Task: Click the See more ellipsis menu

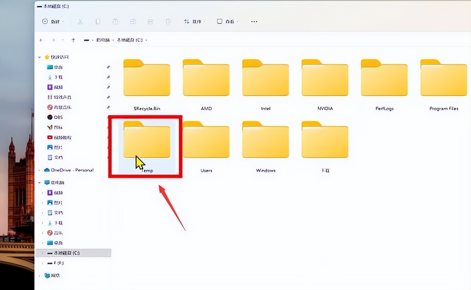Action: coord(254,22)
